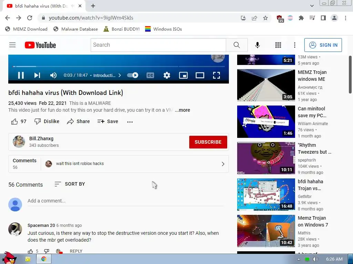Open the Chrome three-dot menu
The width and height of the screenshot is (353, 264).
[x=345, y=18]
